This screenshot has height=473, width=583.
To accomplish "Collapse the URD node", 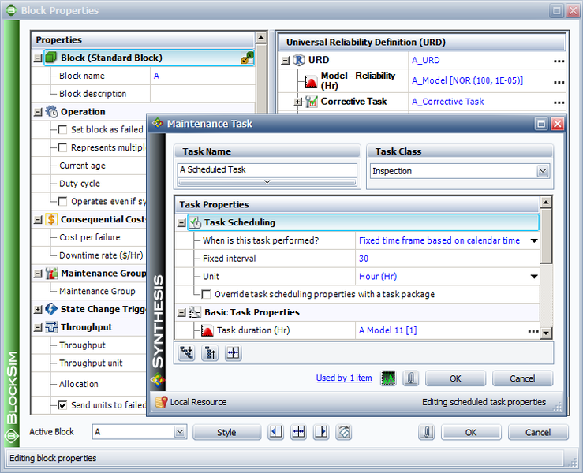I will (x=285, y=61).
